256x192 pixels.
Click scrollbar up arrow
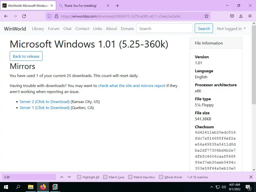(254, 23)
